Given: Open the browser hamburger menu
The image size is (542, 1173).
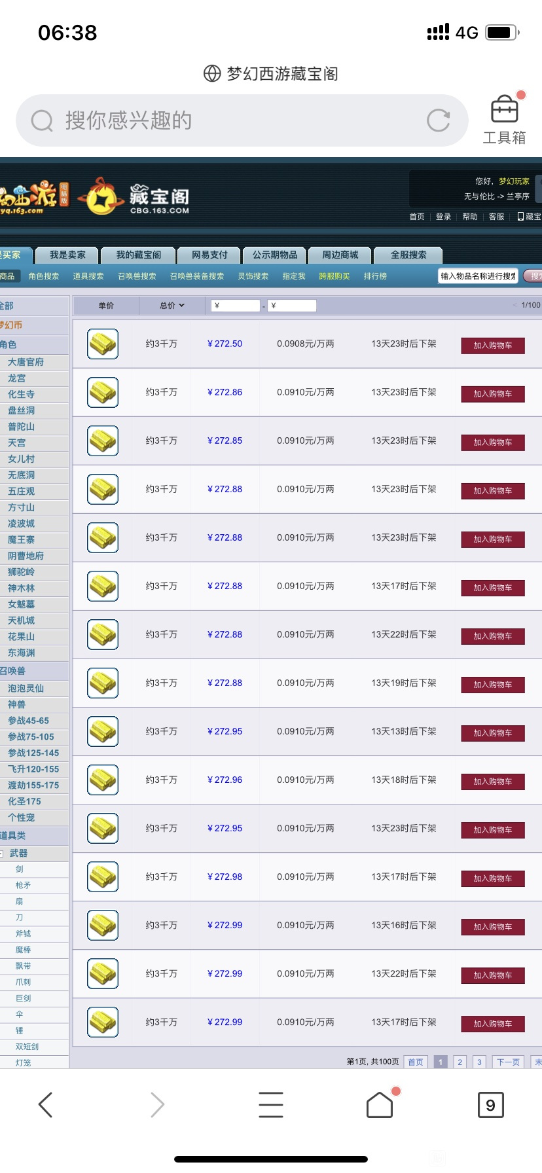Looking at the screenshot, I should click(271, 1105).
